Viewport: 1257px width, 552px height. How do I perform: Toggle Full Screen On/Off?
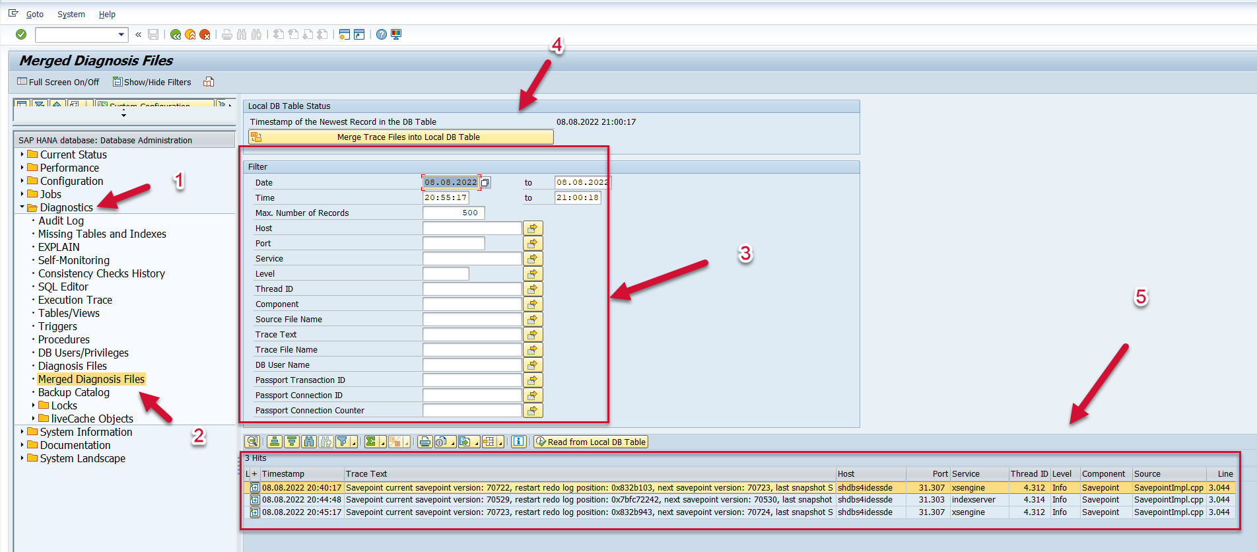(59, 82)
